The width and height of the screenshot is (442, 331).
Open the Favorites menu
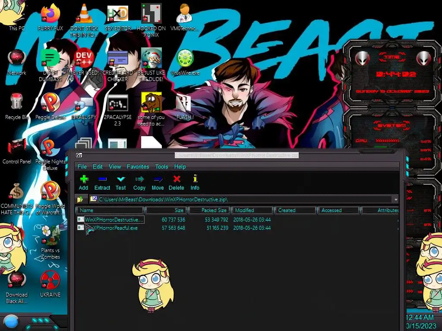[x=138, y=166]
